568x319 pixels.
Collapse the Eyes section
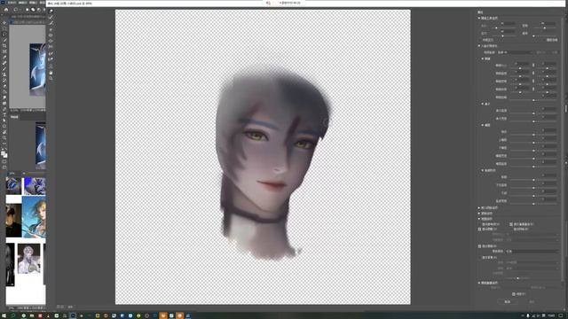pyautogui.click(x=483, y=58)
